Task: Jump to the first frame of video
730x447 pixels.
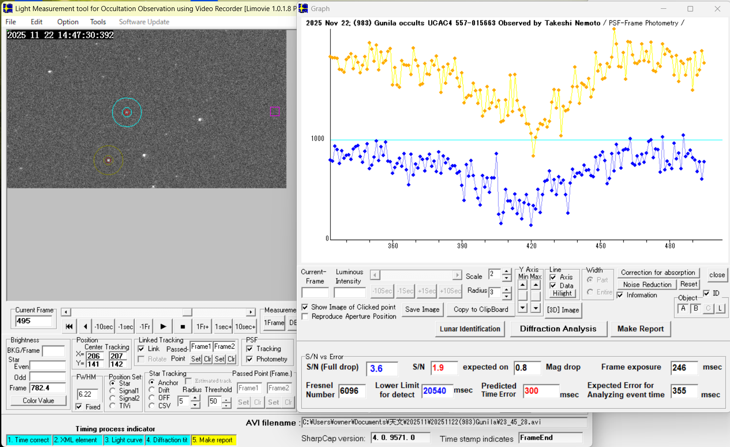Action: (x=69, y=326)
